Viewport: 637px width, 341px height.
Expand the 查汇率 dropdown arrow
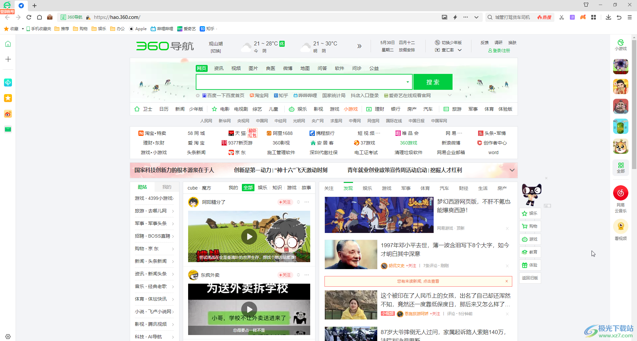coord(460,50)
